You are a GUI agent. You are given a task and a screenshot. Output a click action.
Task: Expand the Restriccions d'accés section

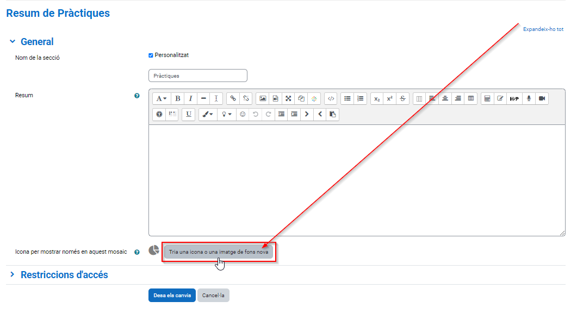(13, 275)
